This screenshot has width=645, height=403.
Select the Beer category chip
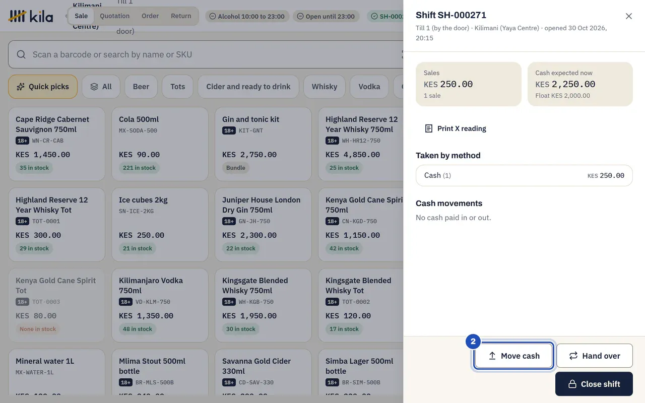tap(141, 87)
